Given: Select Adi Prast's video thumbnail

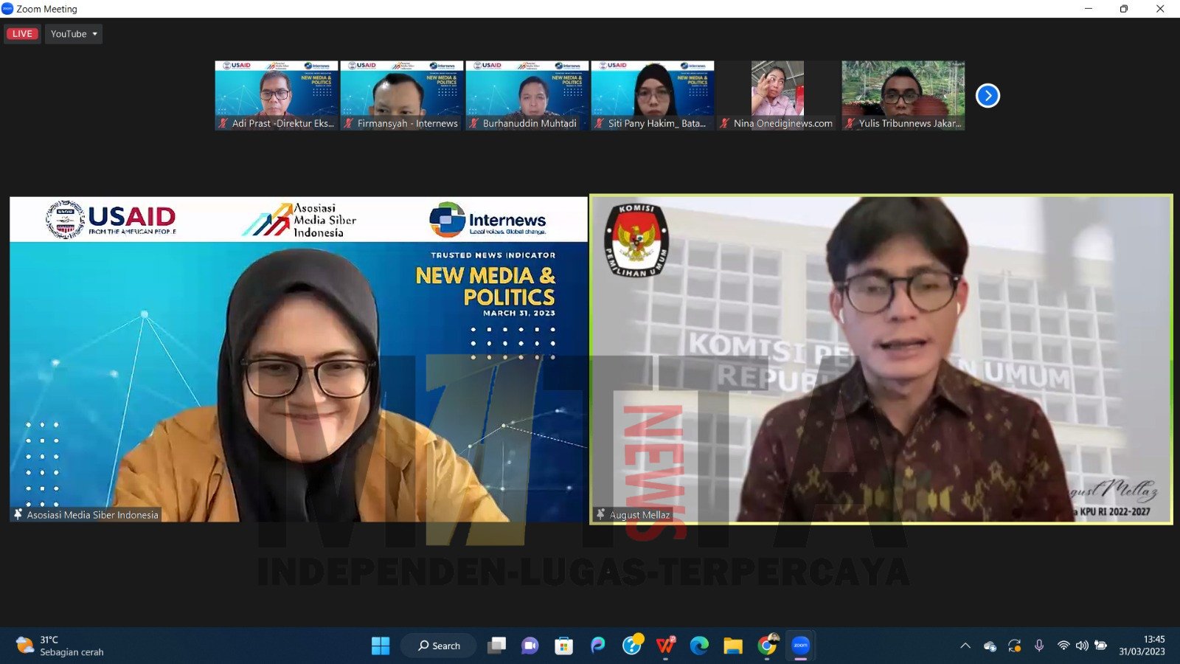Looking at the screenshot, I should 276,90.
